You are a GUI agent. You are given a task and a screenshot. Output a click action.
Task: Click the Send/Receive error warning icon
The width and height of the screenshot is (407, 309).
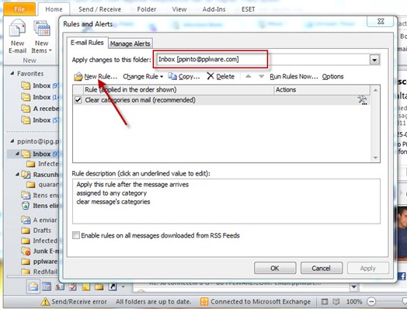(45, 301)
